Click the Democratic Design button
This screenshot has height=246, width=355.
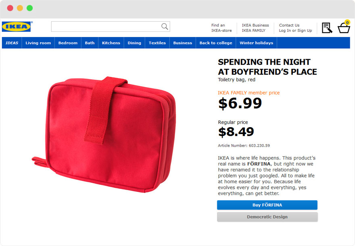(x=267, y=217)
